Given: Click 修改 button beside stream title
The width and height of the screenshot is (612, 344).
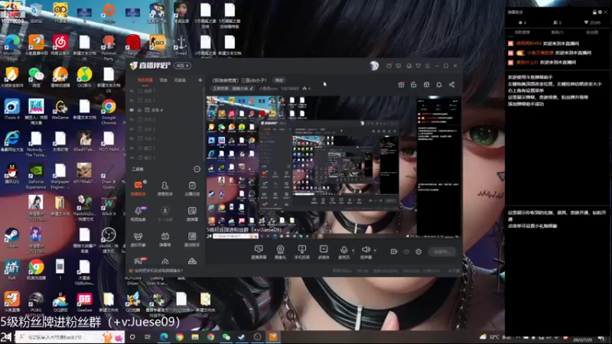Looking at the screenshot, I should 279,80.
